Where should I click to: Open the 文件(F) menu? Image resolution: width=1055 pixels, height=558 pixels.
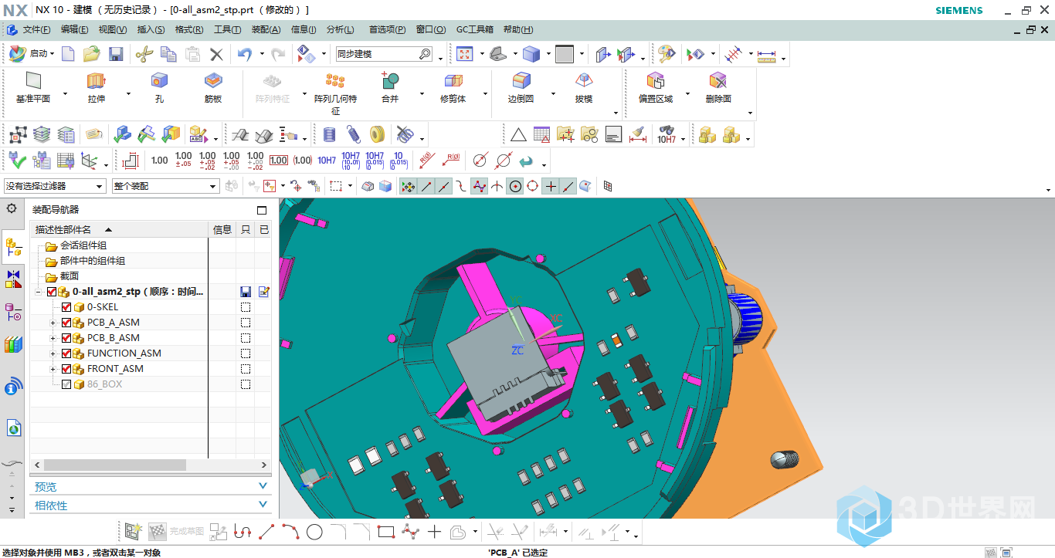click(x=36, y=29)
